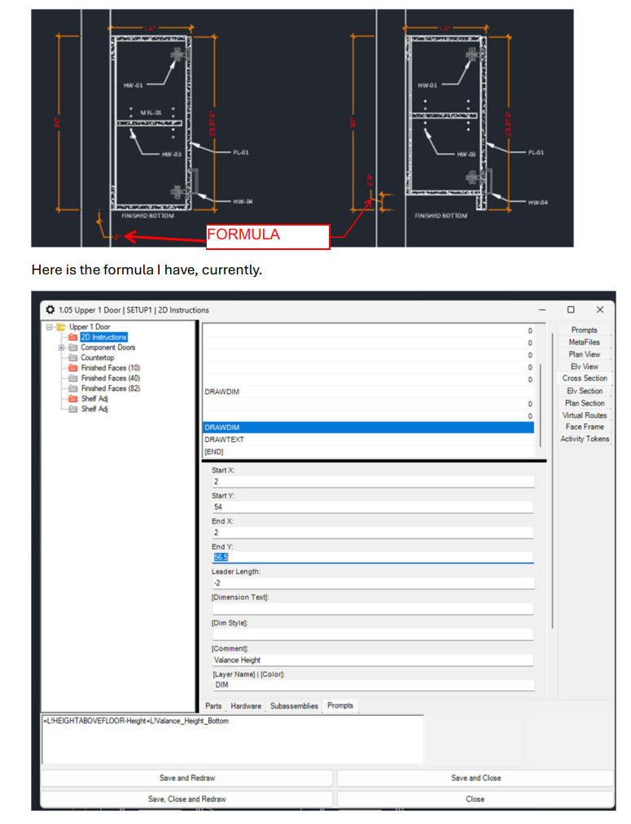The height and width of the screenshot is (824, 631).
Task: Click the Close button at dialog bottom
Action: (475, 800)
